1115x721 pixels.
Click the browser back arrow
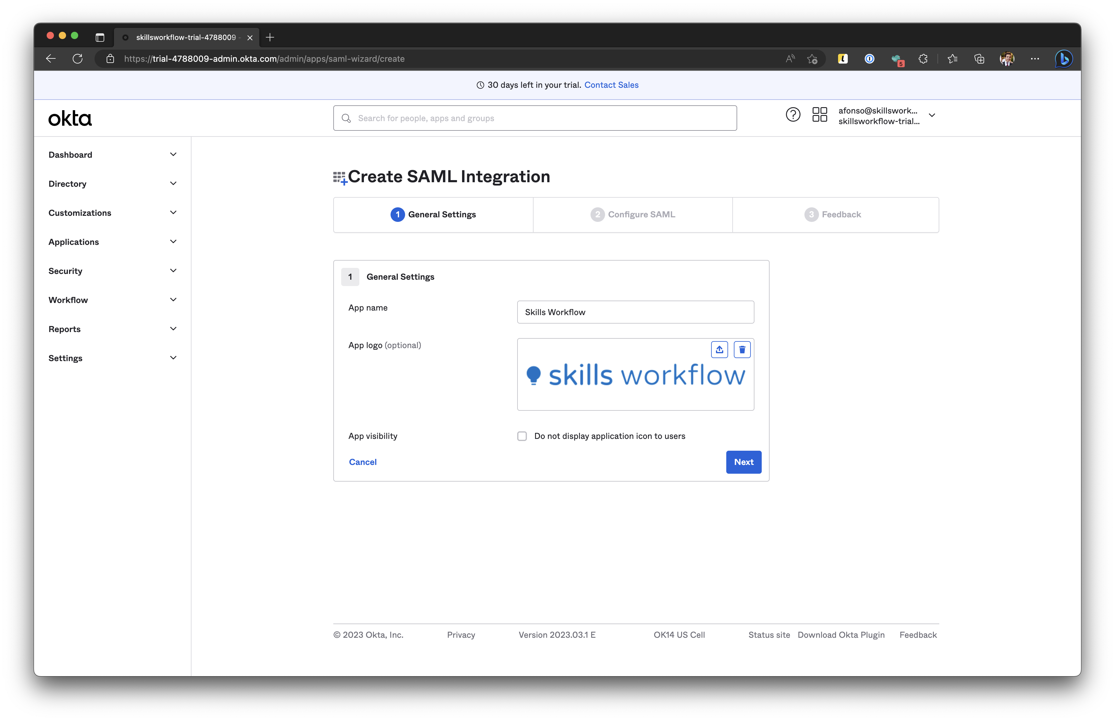pyautogui.click(x=51, y=58)
